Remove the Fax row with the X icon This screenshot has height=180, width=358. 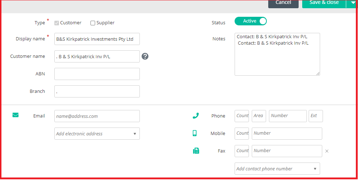click(x=327, y=151)
